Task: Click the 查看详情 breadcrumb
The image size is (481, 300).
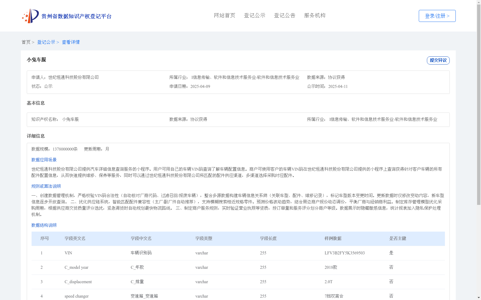Action: [x=71, y=42]
